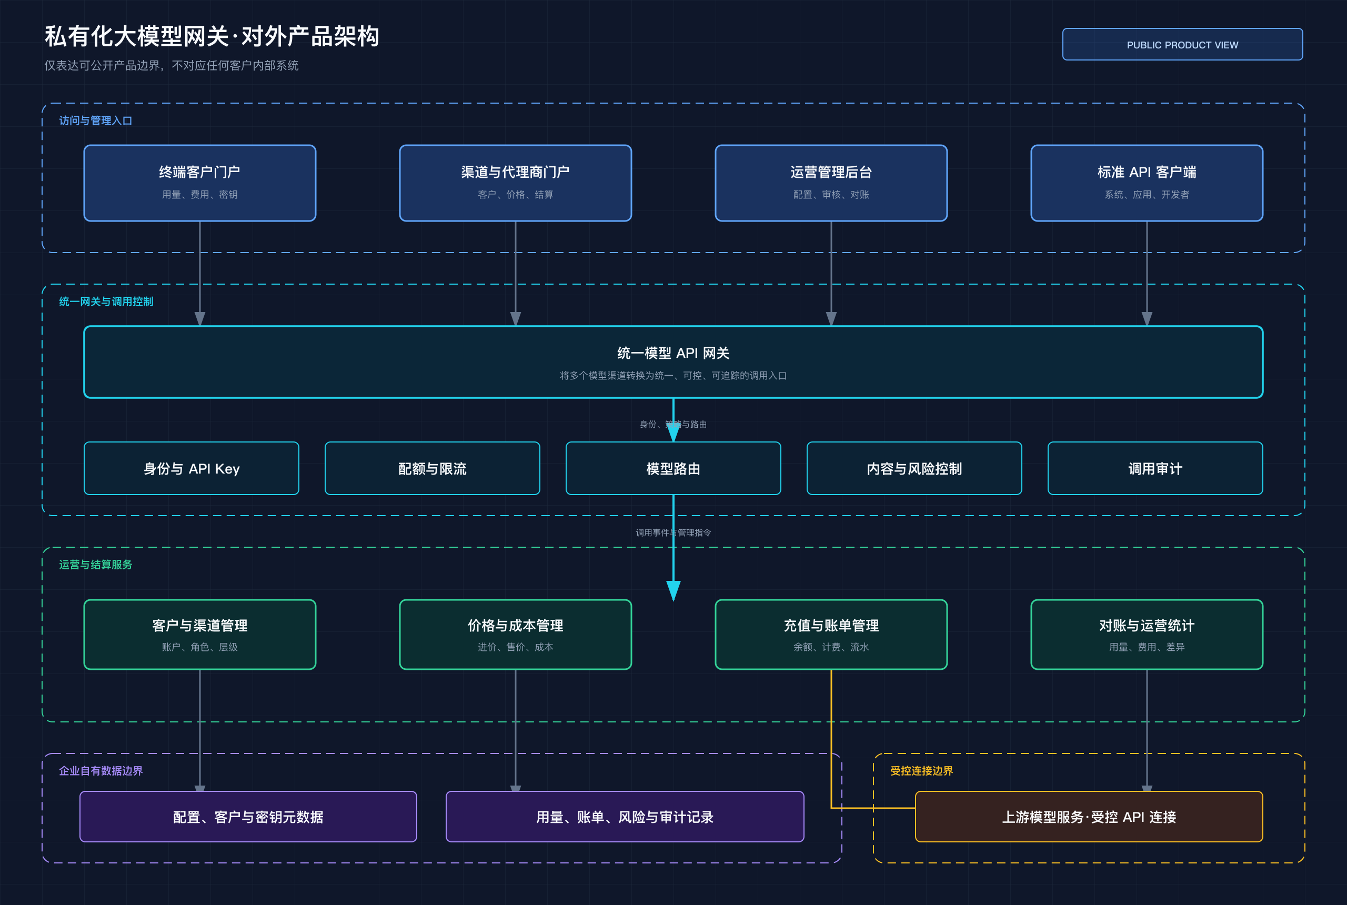The height and width of the screenshot is (905, 1347).
Task: Click the title 私有化大模型网关·对外产品架构
Action: click(213, 36)
